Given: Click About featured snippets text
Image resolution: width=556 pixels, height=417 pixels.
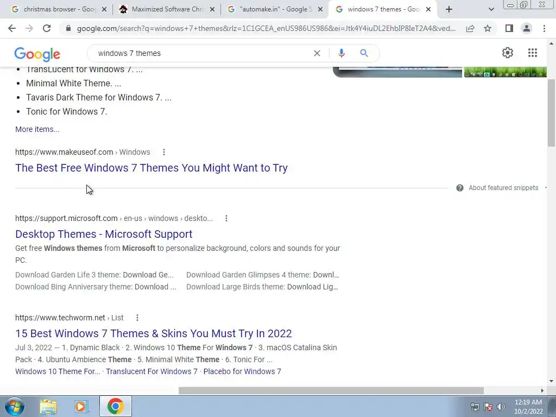Looking at the screenshot, I should click(x=503, y=188).
